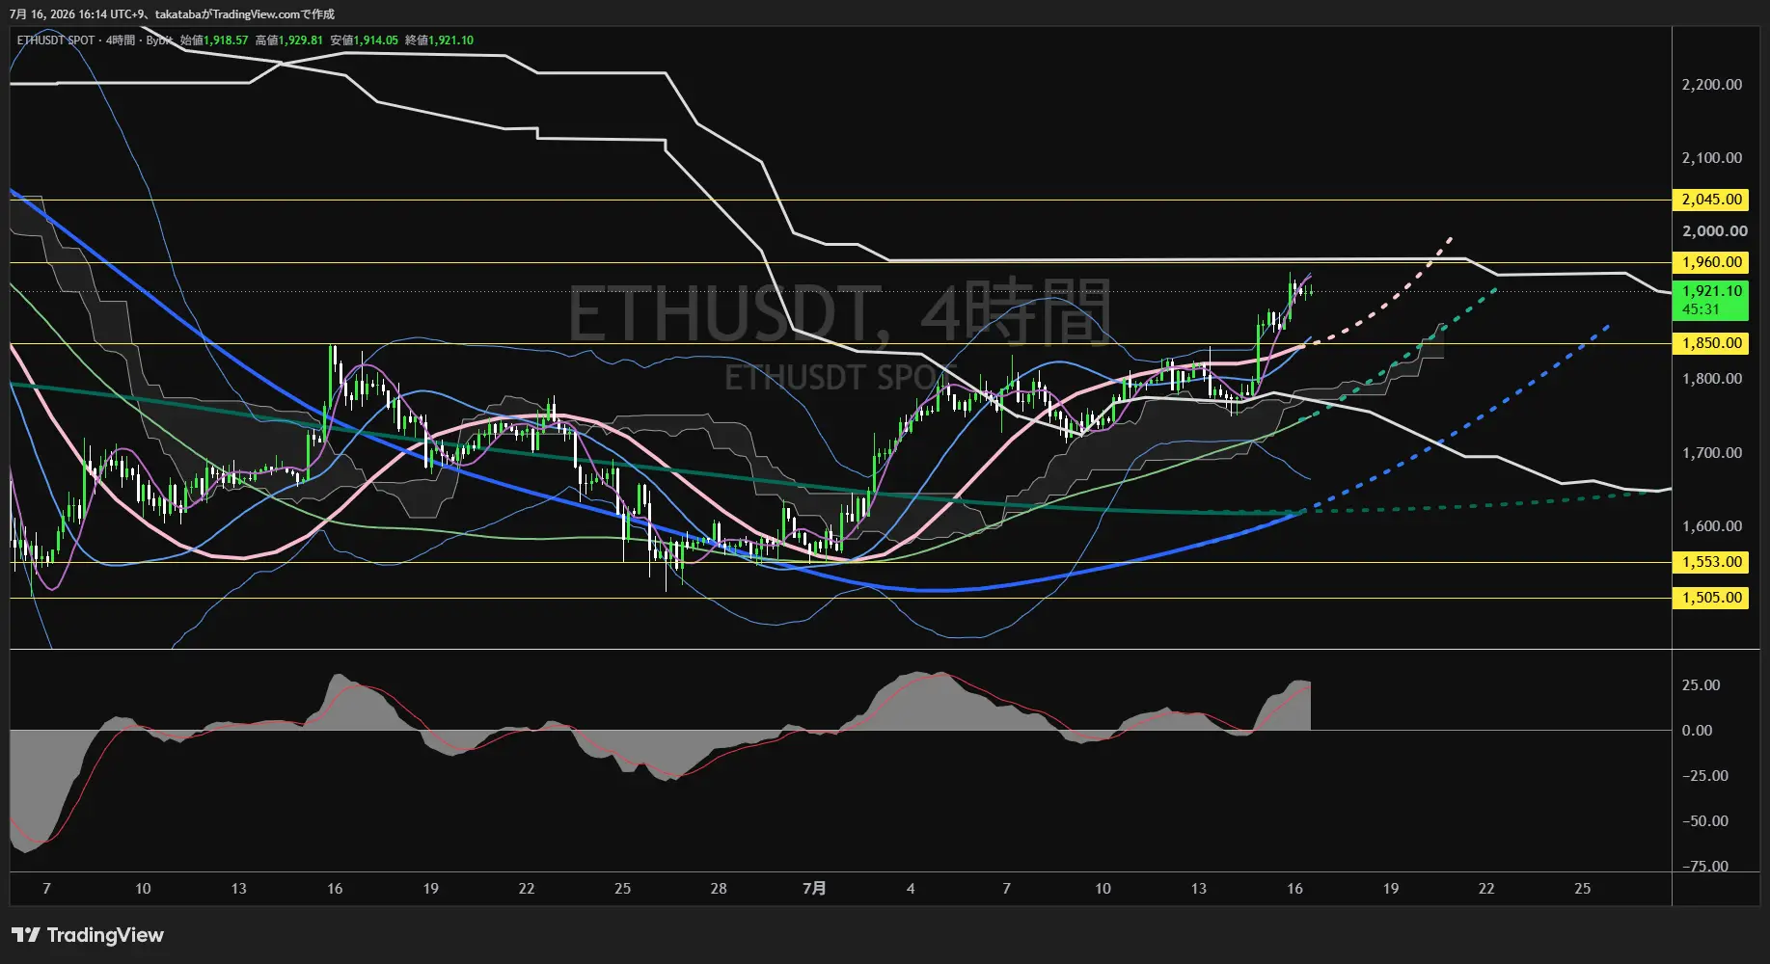Click the green 1,921.10 current price label
The height and width of the screenshot is (964, 1770).
click(x=1710, y=291)
